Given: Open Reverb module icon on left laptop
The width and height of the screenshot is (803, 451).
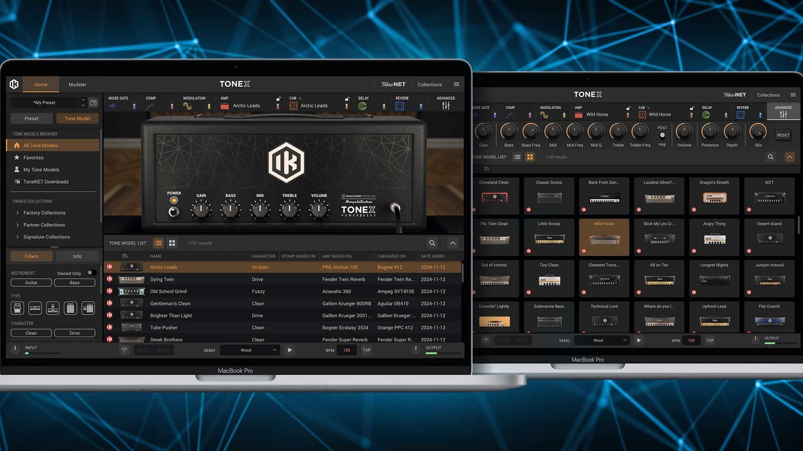Looking at the screenshot, I should pyautogui.click(x=399, y=106).
